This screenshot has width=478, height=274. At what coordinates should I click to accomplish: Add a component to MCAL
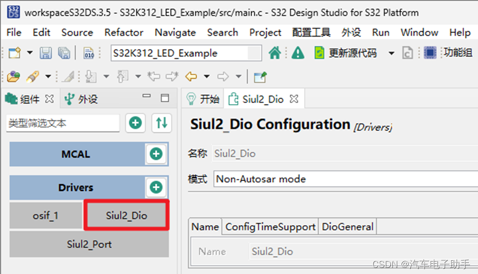click(x=156, y=154)
